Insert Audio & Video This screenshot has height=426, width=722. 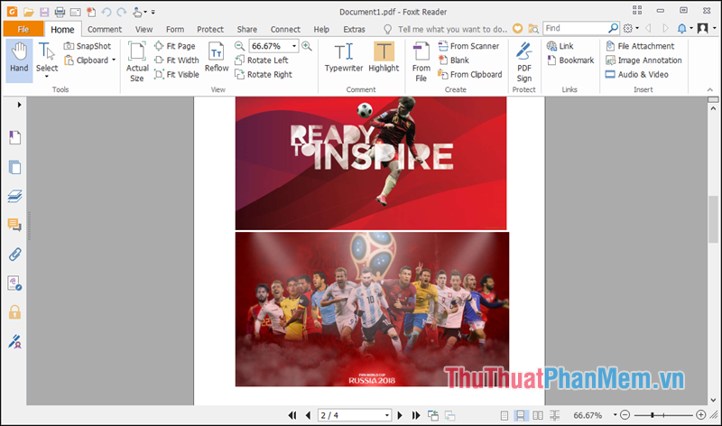point(637,75)
